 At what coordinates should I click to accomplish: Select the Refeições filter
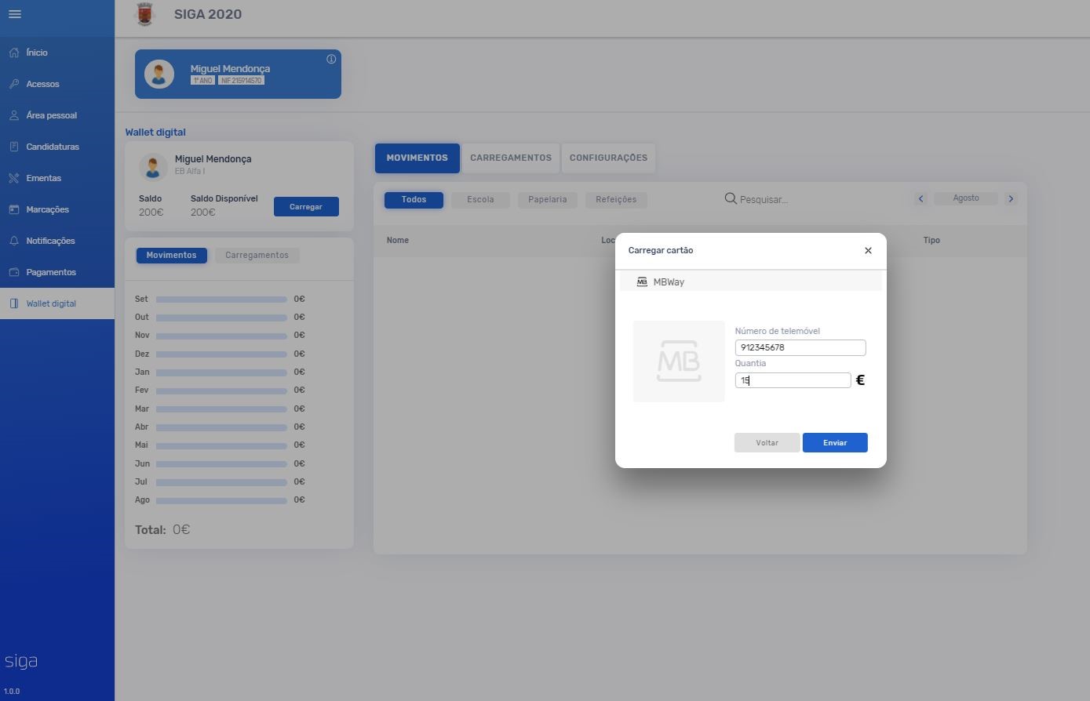pos(616,200)
